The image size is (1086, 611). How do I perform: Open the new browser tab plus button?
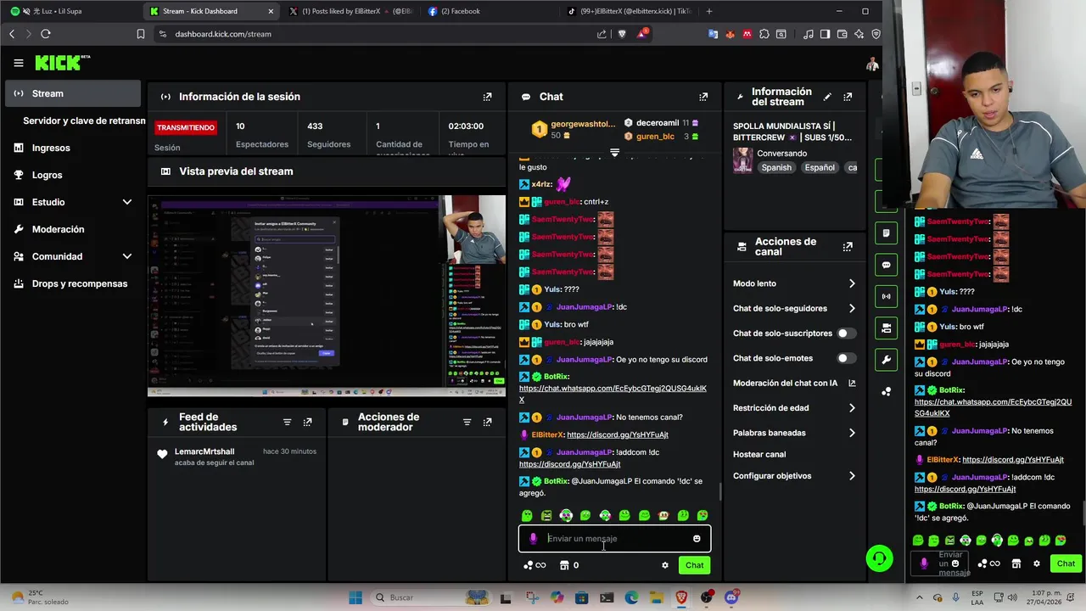709,11
